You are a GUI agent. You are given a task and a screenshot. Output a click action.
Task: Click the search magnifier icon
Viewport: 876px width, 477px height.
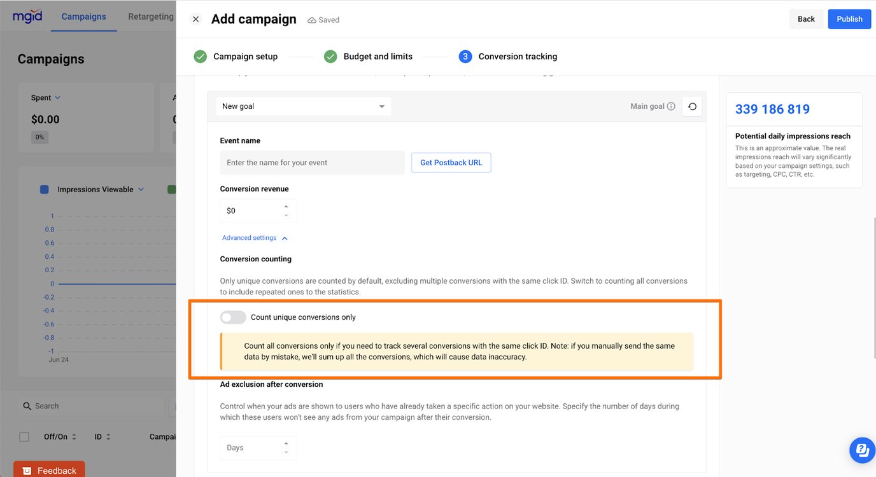coord(27,406)
